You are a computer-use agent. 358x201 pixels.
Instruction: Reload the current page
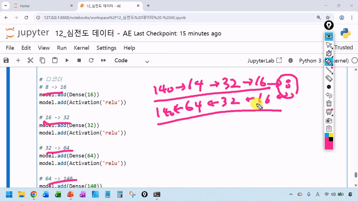(26, 18)
